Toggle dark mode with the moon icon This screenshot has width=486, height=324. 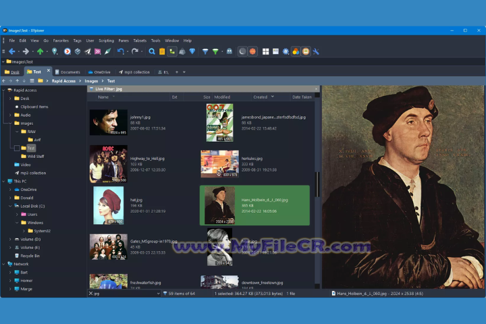[x=242, y=51]
